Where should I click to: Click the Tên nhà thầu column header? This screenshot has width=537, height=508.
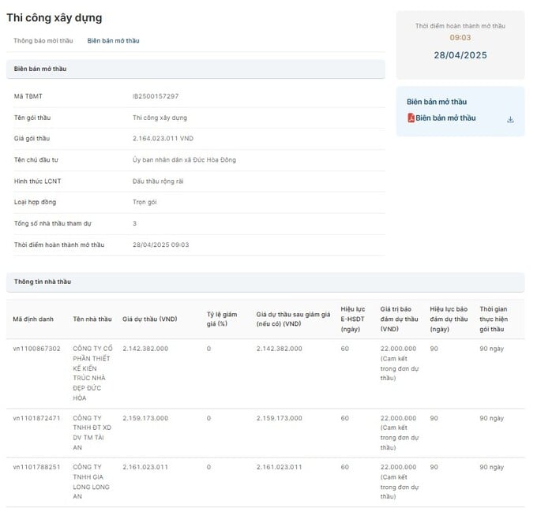coord(92,319)
